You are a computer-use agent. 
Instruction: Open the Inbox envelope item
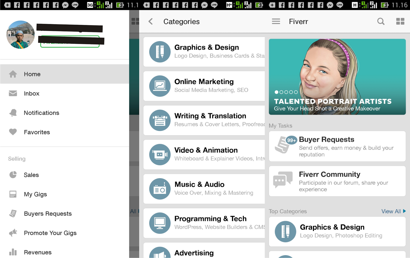click(x=65, y=93)
